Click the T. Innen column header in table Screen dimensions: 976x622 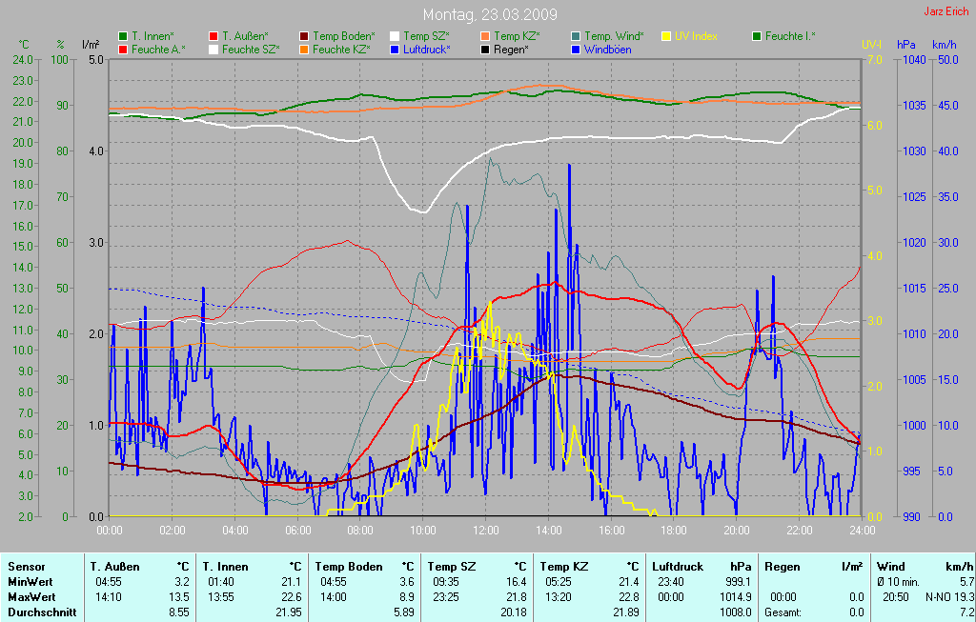(x=225, y=567)
